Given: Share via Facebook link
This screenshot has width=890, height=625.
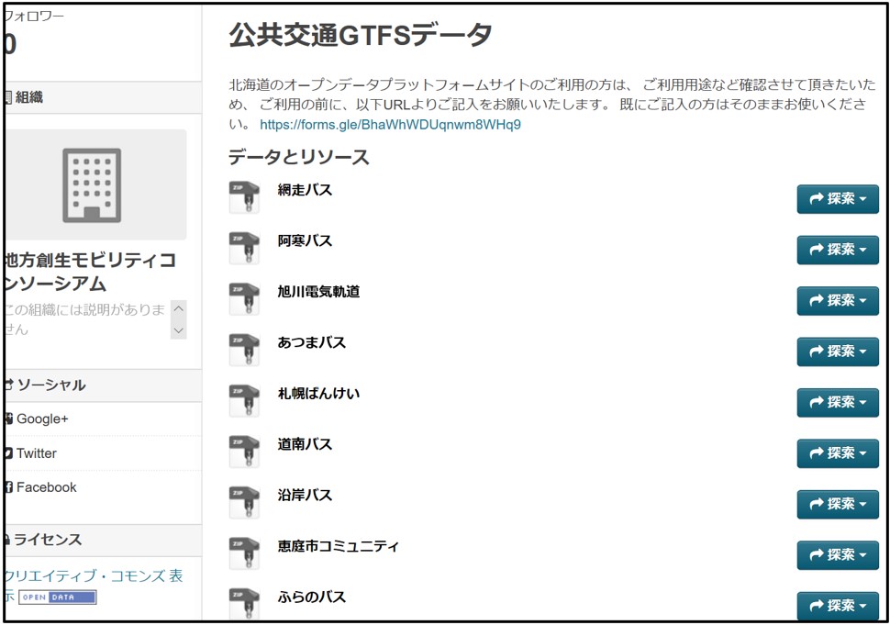Looking at the screenshot, I should [41, 487].
